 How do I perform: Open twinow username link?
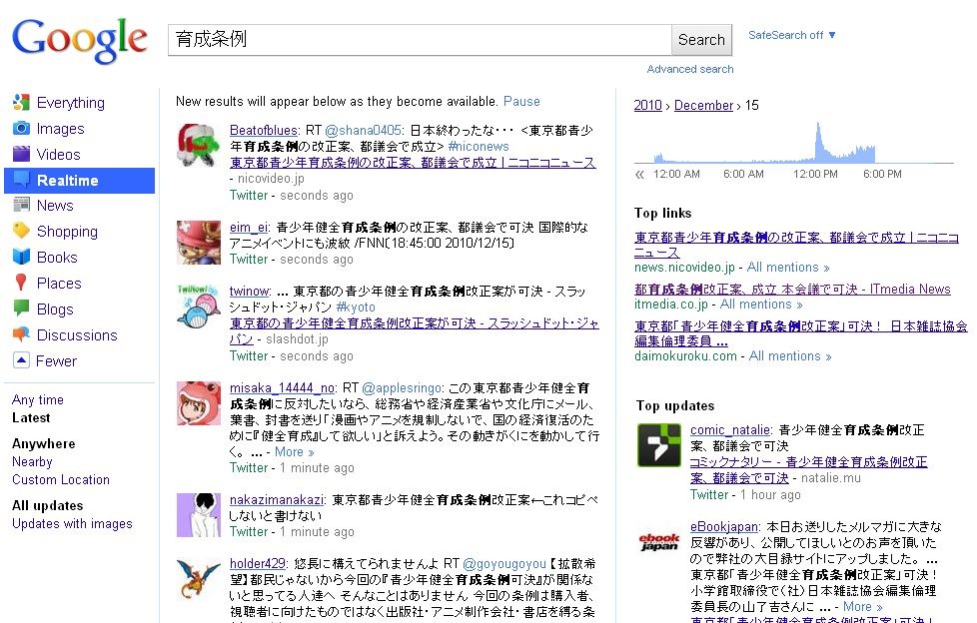pos(249,291)
